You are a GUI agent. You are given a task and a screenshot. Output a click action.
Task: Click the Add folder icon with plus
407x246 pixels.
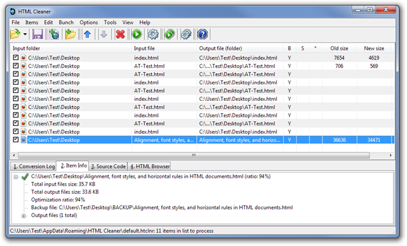click(70, 34)
